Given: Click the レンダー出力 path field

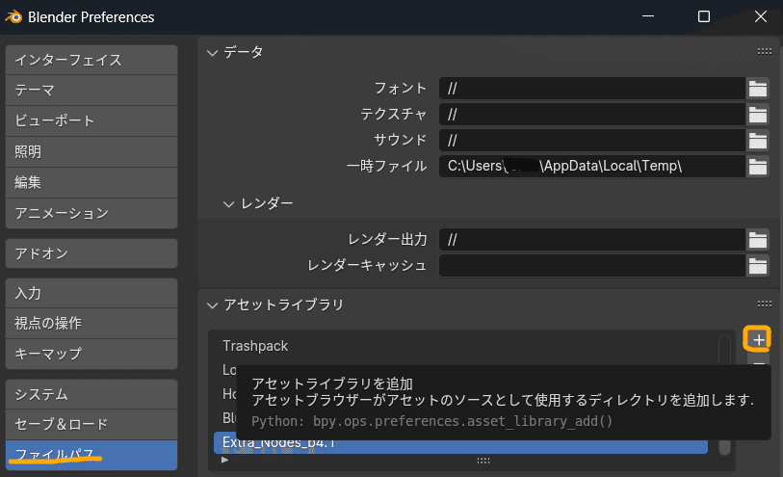Looking at the screenshot, I should (x=592, y=240).
